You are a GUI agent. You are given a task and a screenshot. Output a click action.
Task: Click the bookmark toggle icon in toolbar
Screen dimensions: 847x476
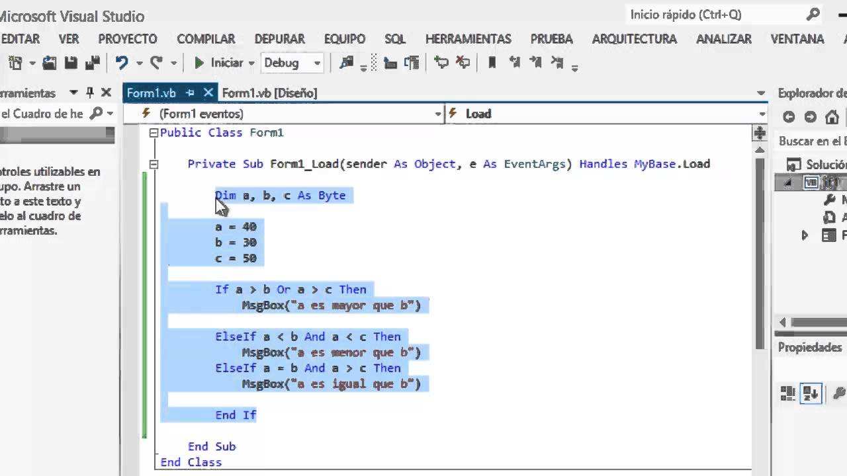coord(492,63)
